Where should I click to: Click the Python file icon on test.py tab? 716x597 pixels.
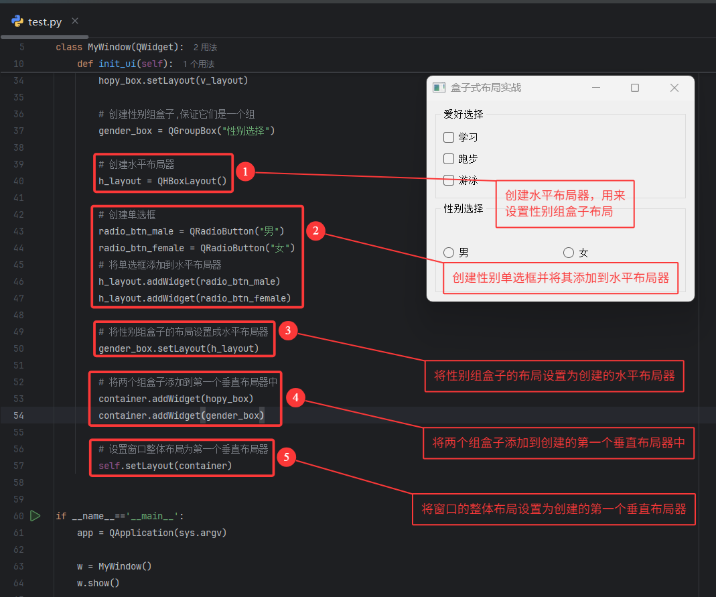coord(17,21)
